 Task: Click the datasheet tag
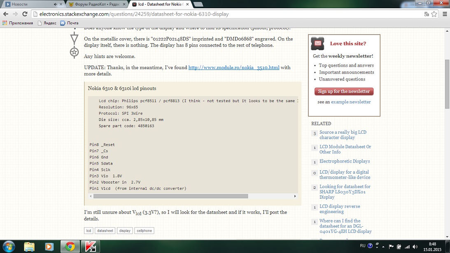coord(105,231)
